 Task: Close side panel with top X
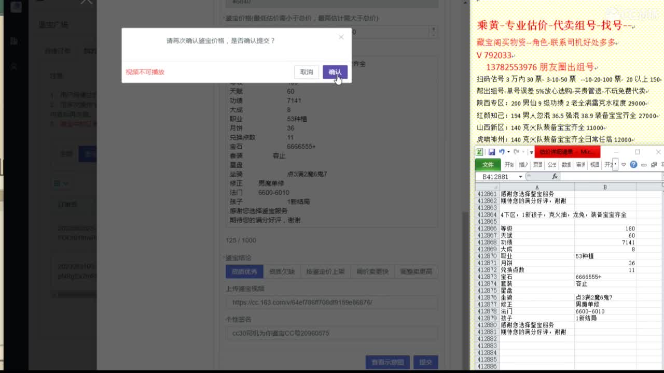click(86, 2)
